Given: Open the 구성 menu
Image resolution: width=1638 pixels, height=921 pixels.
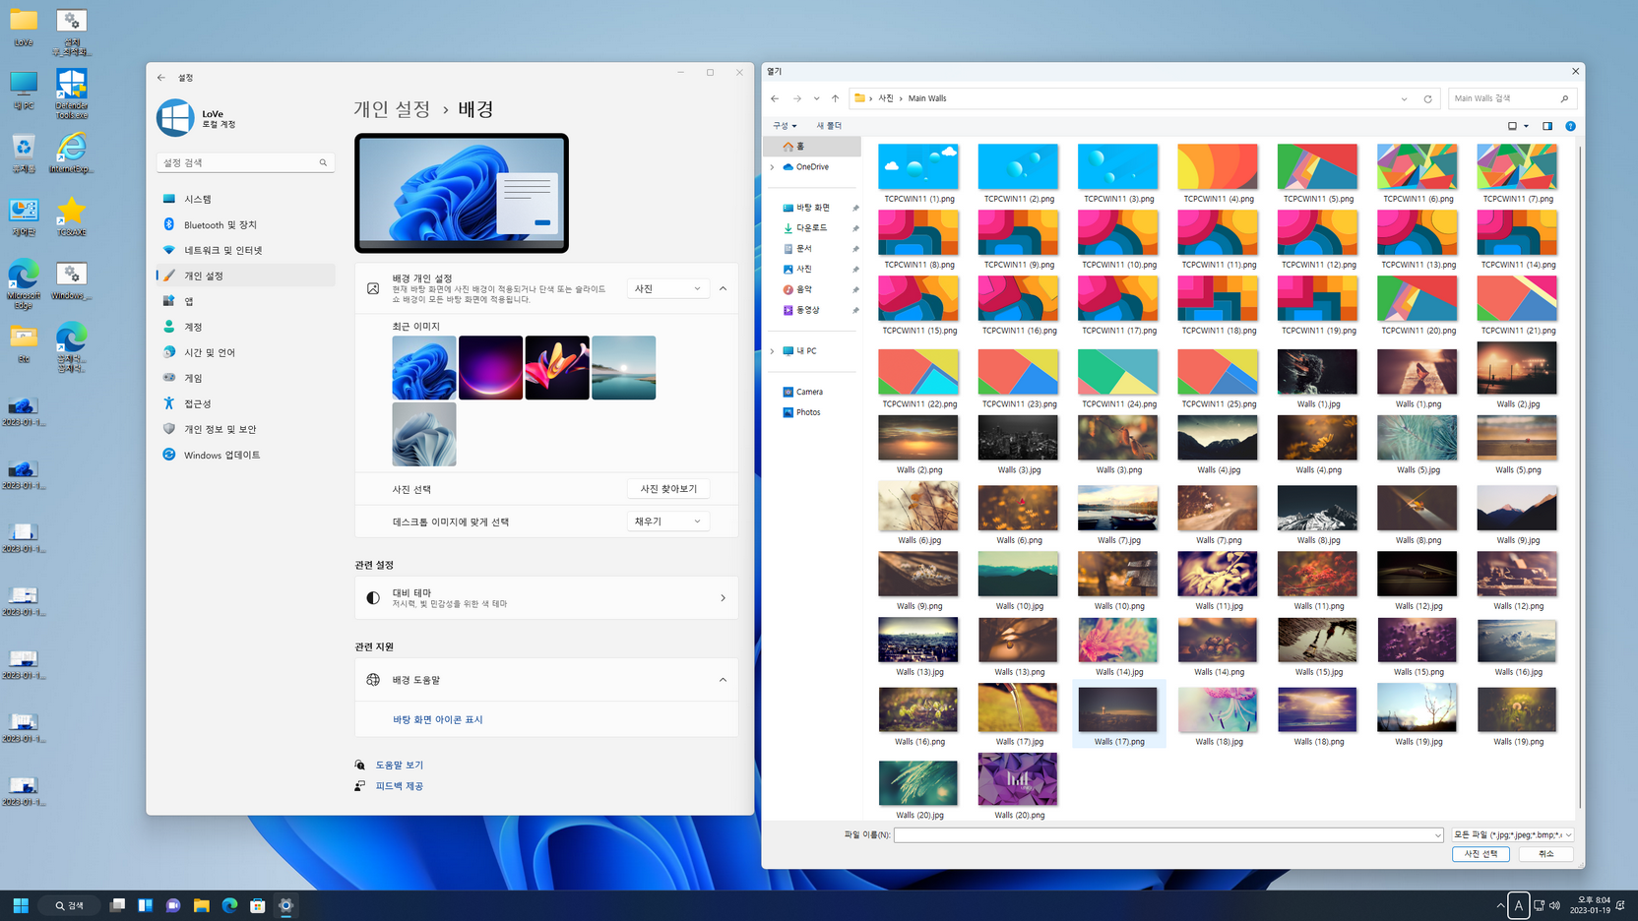Looking at the screenshot, I should point(785,126).
